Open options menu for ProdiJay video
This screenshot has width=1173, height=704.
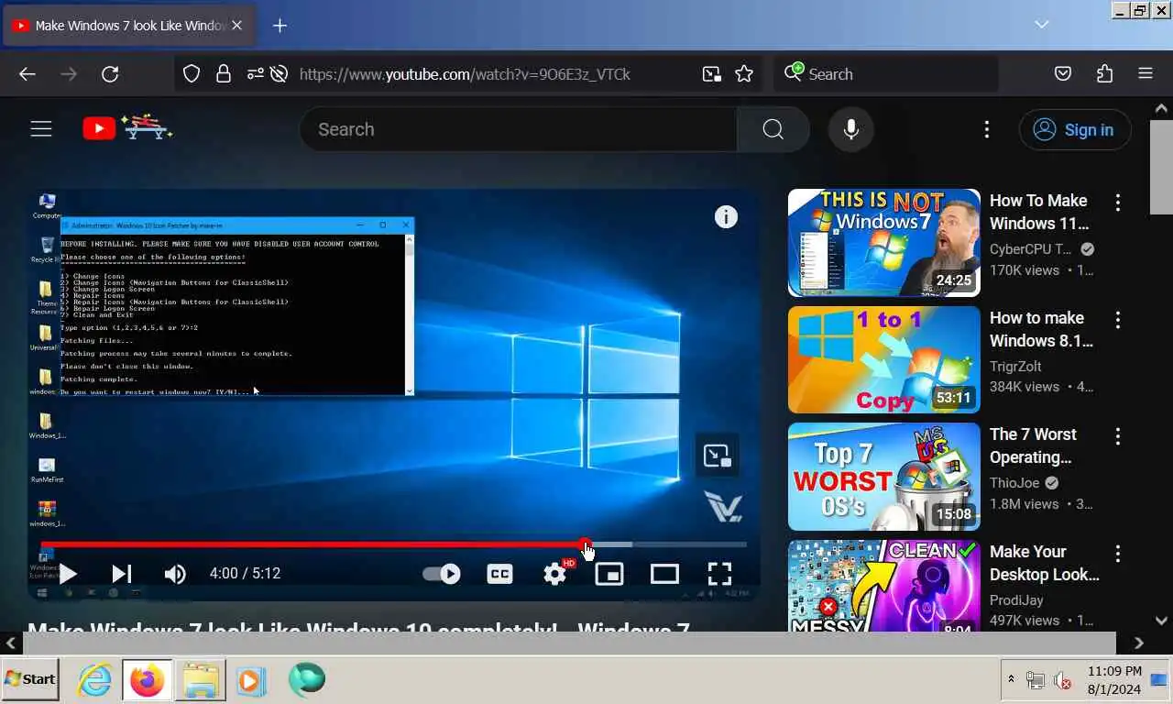coord(1118,554)
